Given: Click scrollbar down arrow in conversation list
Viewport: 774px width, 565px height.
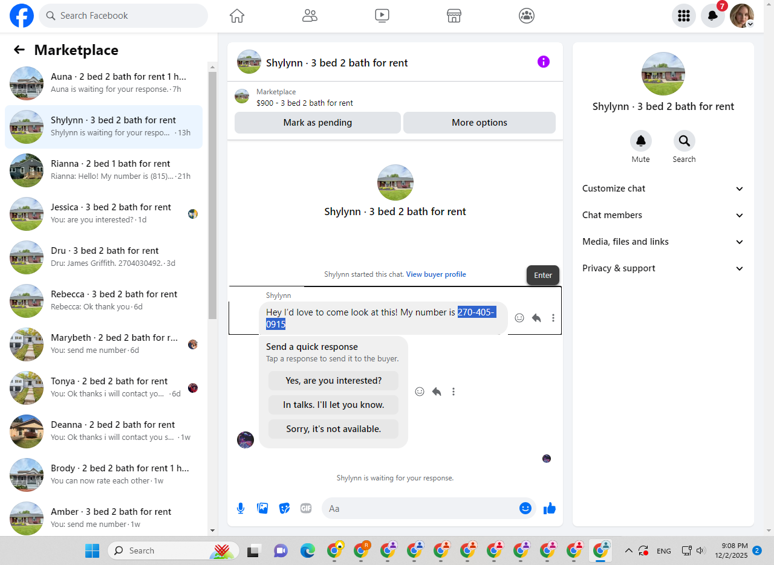Looking at the screenshot, I should click(x=212, y=531).
